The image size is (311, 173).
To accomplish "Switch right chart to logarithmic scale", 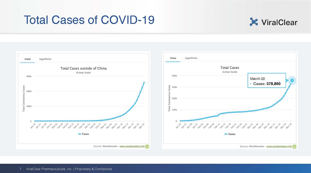I will 191,58.
